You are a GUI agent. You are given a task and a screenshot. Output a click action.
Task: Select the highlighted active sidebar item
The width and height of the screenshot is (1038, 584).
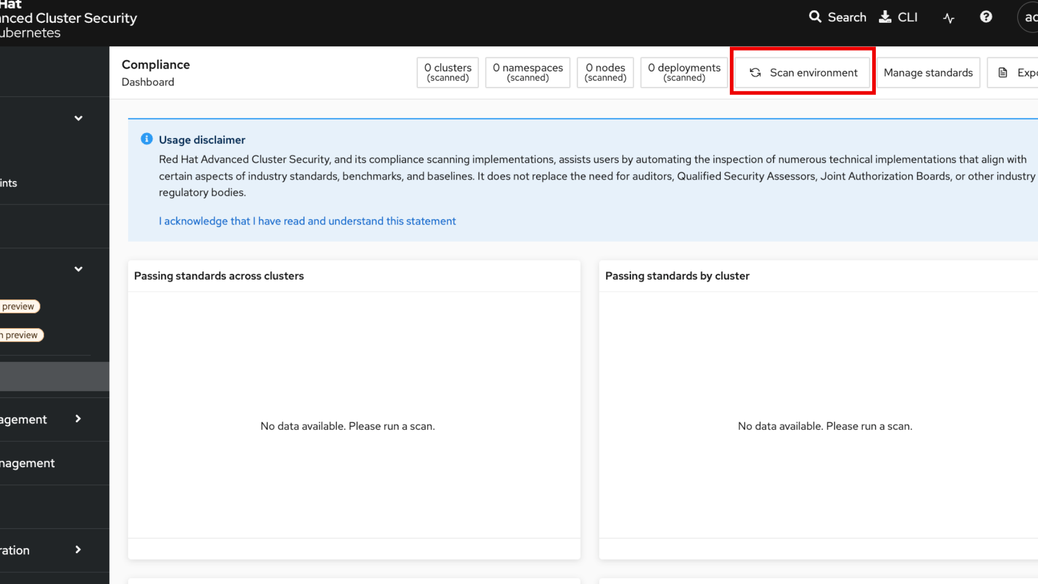coord(54,376)
